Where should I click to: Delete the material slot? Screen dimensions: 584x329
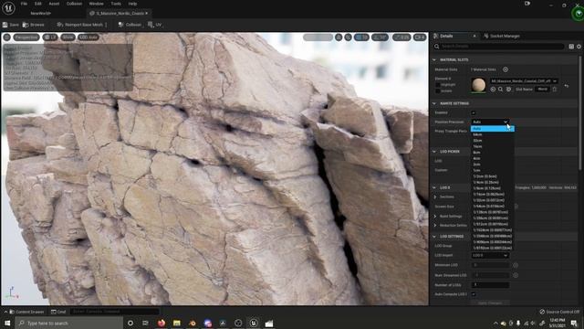555,90
